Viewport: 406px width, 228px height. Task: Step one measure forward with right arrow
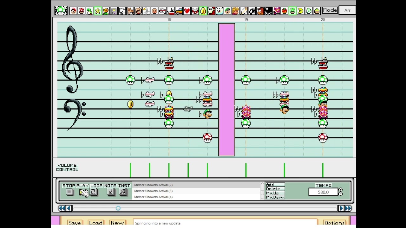click(341, 208)
